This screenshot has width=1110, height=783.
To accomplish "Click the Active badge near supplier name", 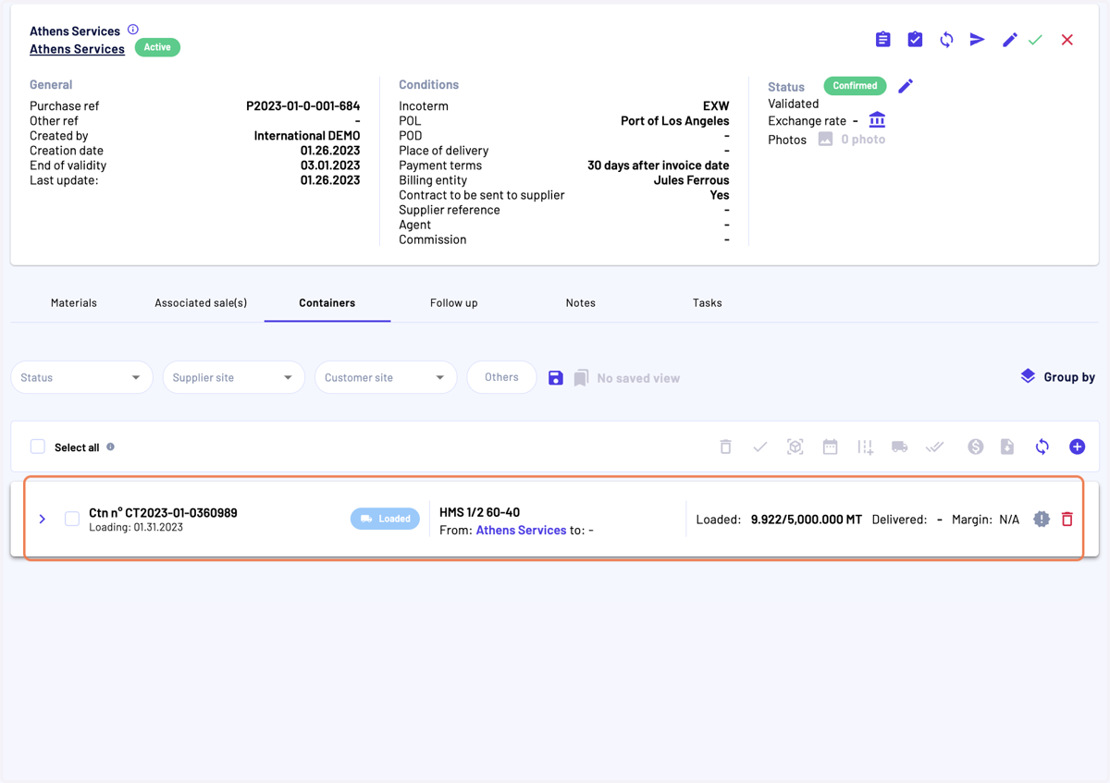I will click(157, 47).
